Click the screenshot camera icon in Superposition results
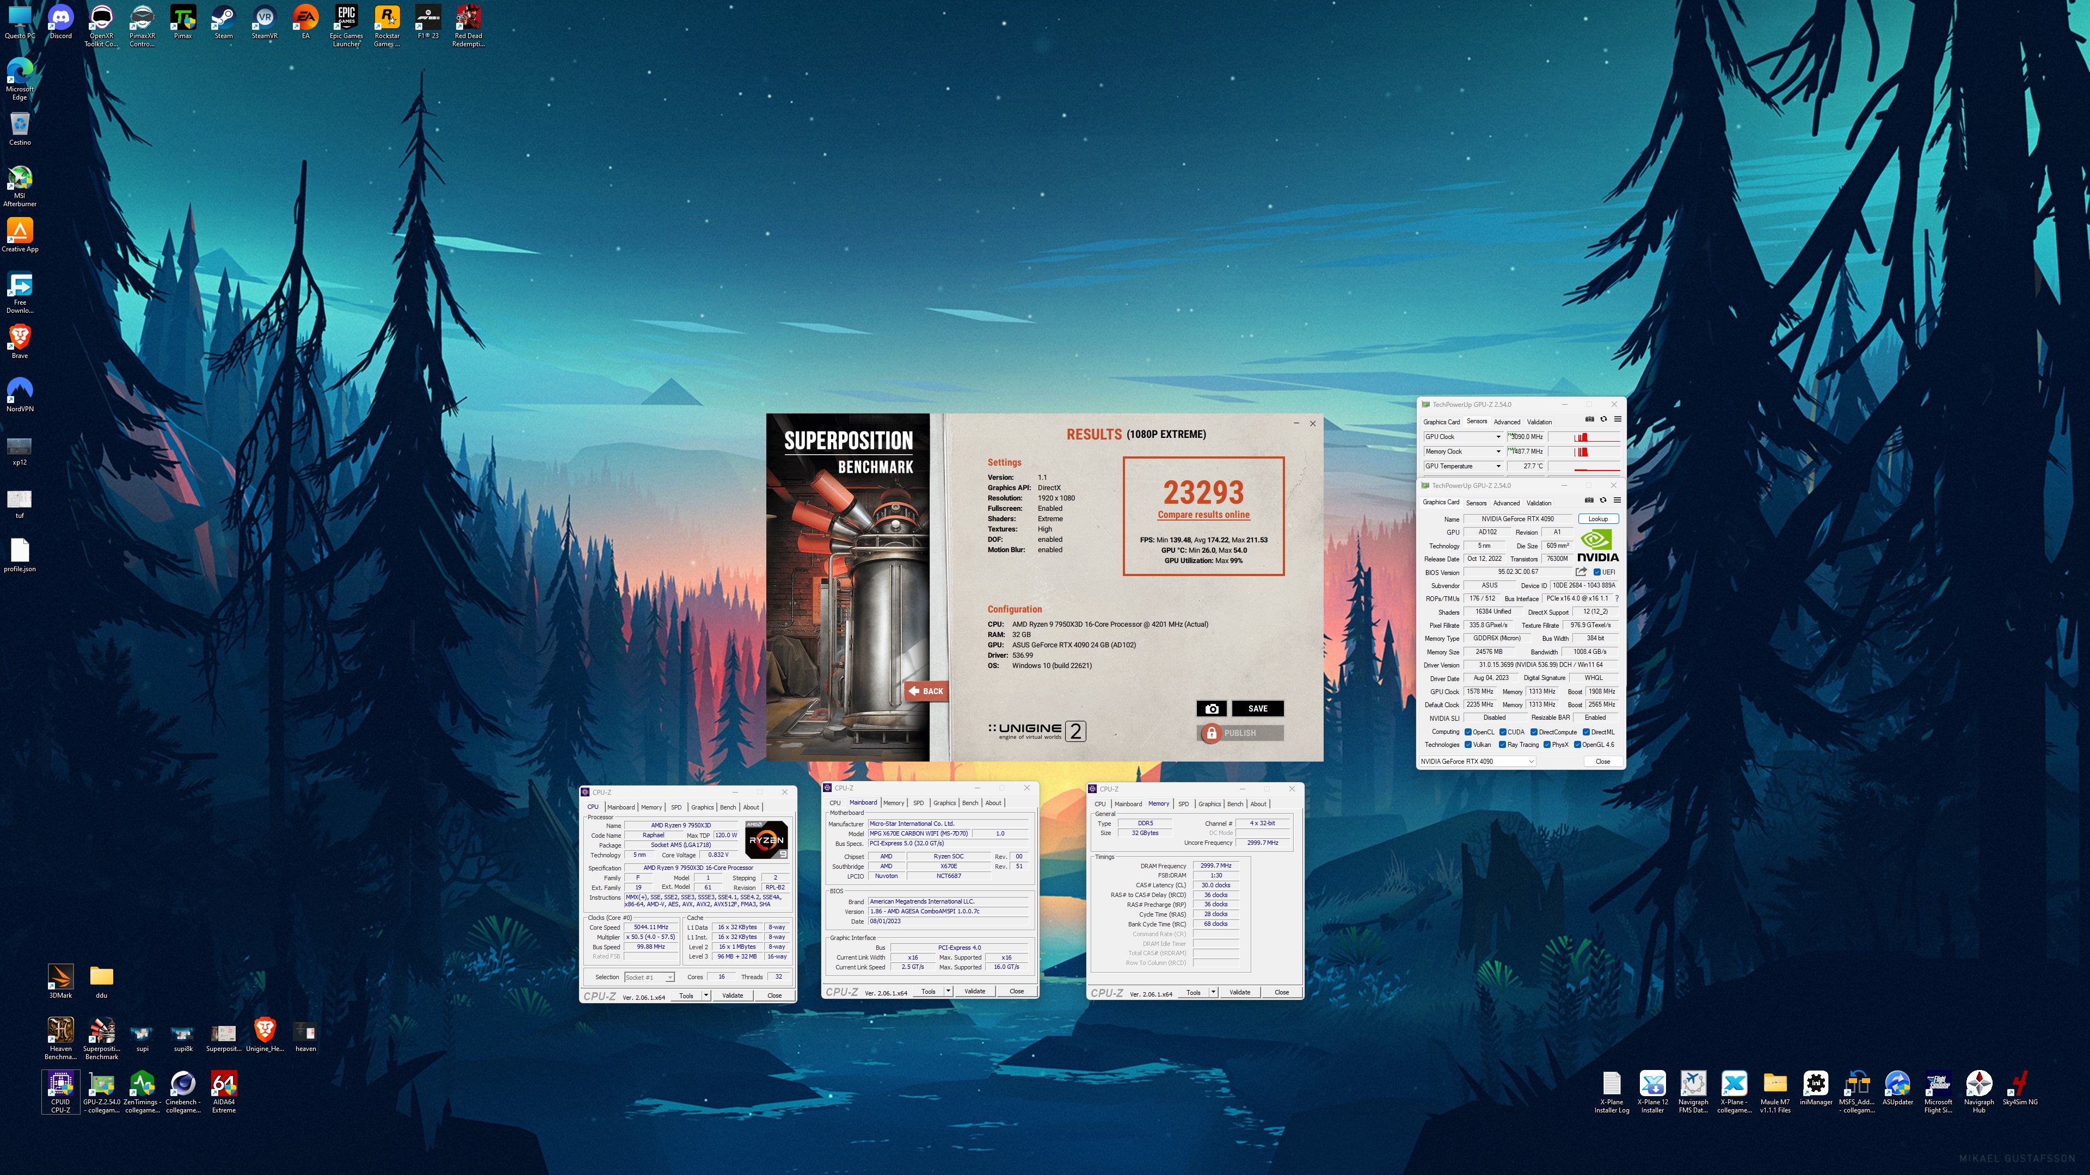 tap(1212, 709)
